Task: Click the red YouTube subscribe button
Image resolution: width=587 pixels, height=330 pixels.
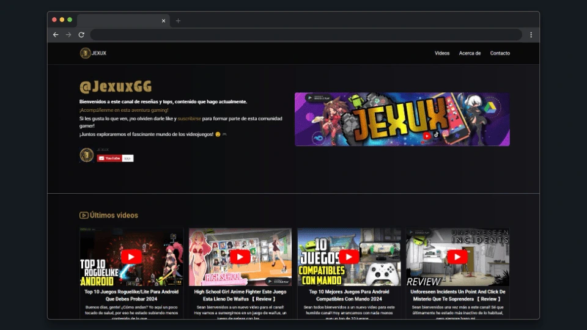Action: (x=109, y=158)
